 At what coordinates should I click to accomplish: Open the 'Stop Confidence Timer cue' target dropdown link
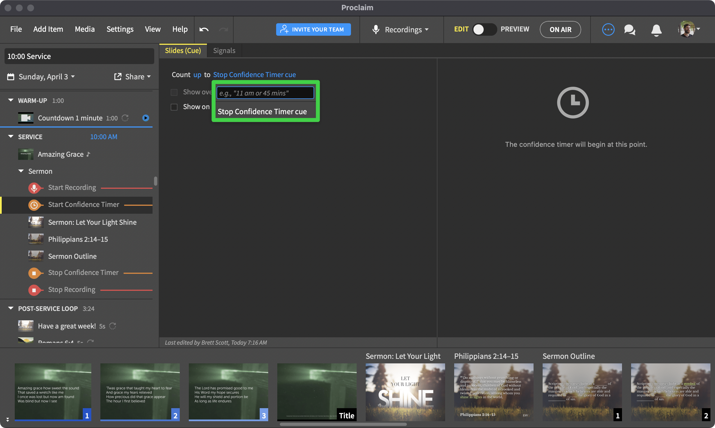pos(254,75)
